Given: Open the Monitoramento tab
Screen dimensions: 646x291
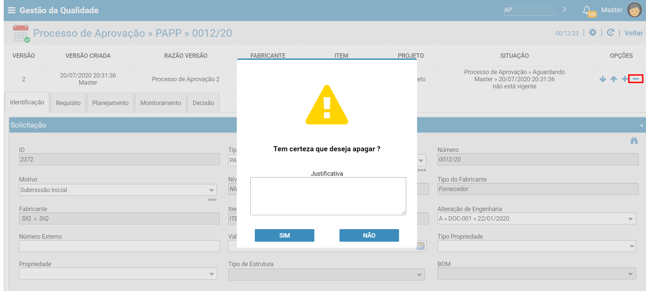Looking at the screenshot, I should 161,103.
